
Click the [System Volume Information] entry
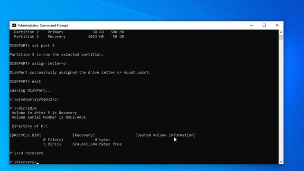pos(165,135)
